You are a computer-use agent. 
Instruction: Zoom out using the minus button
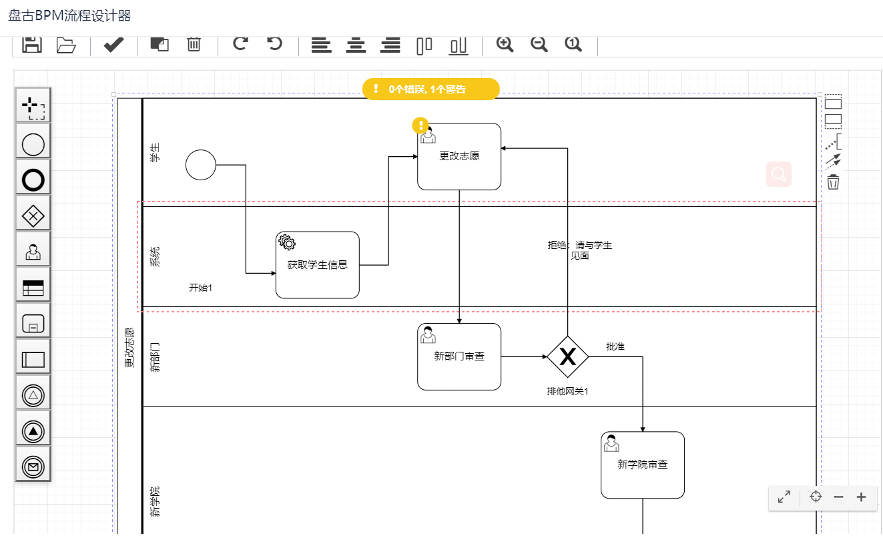(x=839, y=497)
